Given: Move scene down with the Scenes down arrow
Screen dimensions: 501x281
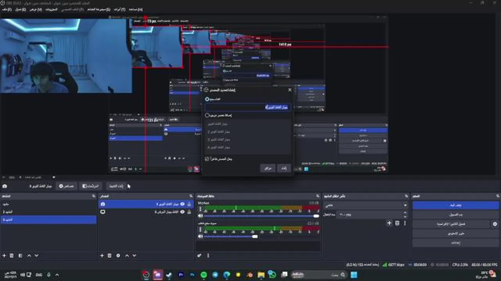Looking at the screenshot, I should point(36,256).
